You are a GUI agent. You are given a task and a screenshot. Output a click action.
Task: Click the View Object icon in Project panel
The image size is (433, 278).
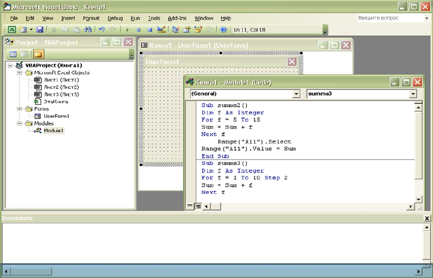tap(24, 54)
